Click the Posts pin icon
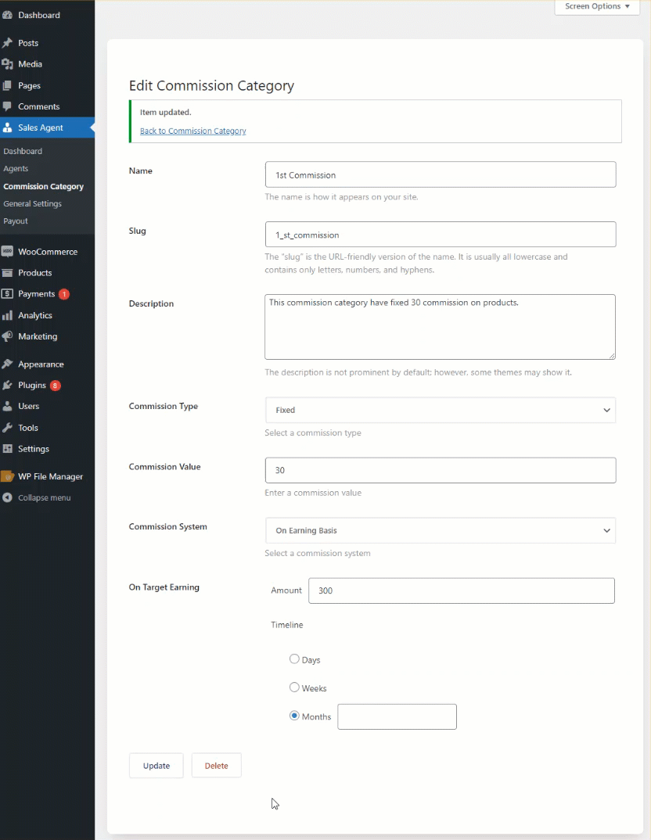The image size is (651, 840). pyautogui.click(x=7, y=43)
